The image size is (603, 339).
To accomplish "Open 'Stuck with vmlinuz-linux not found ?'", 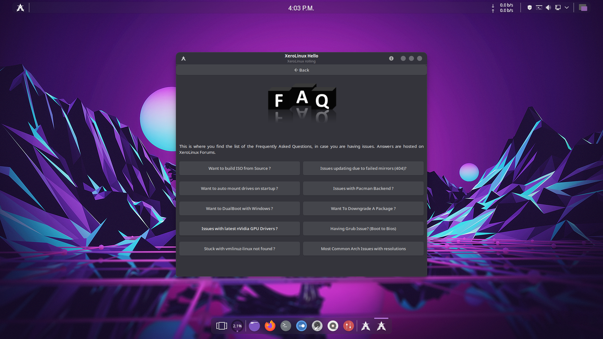I will pyautogui.click(x=240, y=249).
